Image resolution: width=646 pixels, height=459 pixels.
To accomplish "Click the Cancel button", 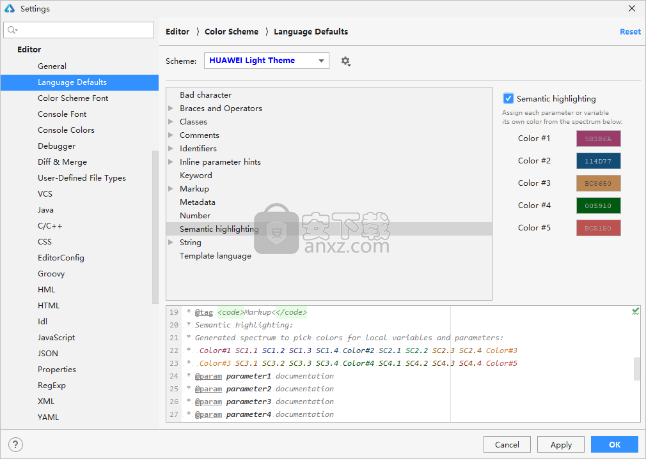I will 507,444.
